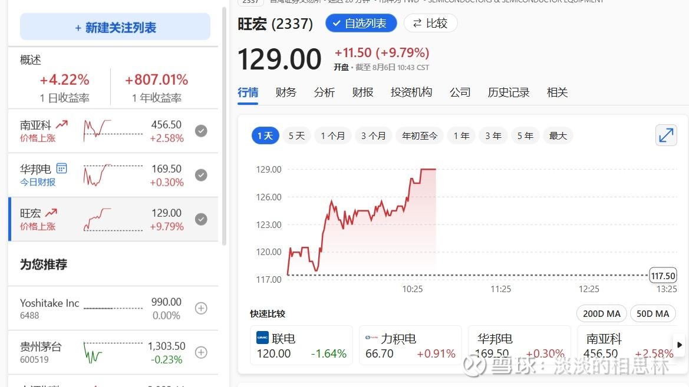
Task: Expand the stock chart to full screen
Action: (x=665, y=135)
